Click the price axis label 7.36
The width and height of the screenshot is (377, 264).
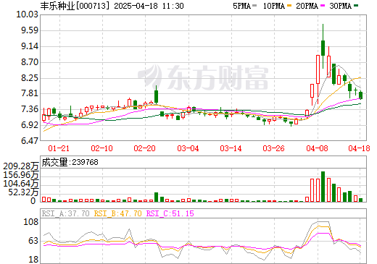30,109
